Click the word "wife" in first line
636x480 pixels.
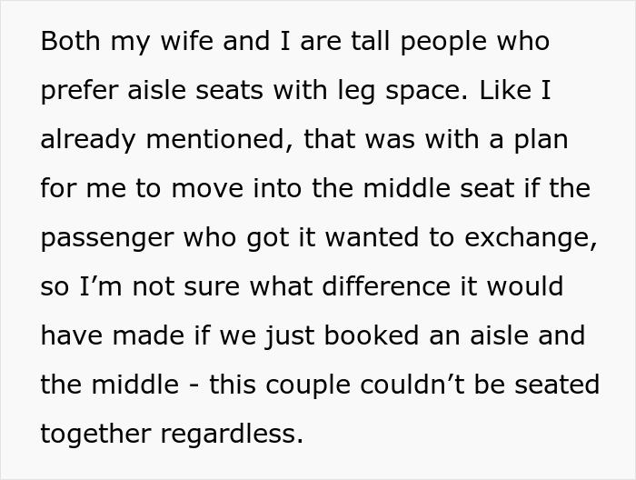coord(186,41)
